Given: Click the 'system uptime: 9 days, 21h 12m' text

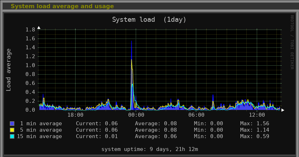Looking at the screenshot, I should [150, 149].
